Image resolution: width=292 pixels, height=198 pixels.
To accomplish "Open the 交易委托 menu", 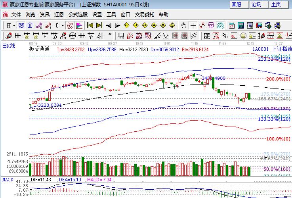I will tap(145, 15).
